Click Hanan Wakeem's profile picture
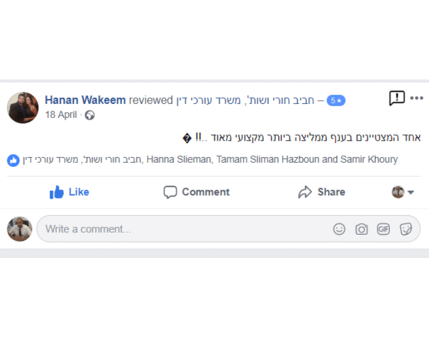429x338 pixels. tap(23, 108)
